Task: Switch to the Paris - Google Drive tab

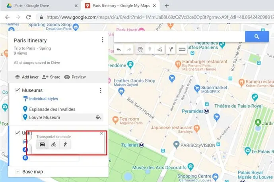Action: 31,6
